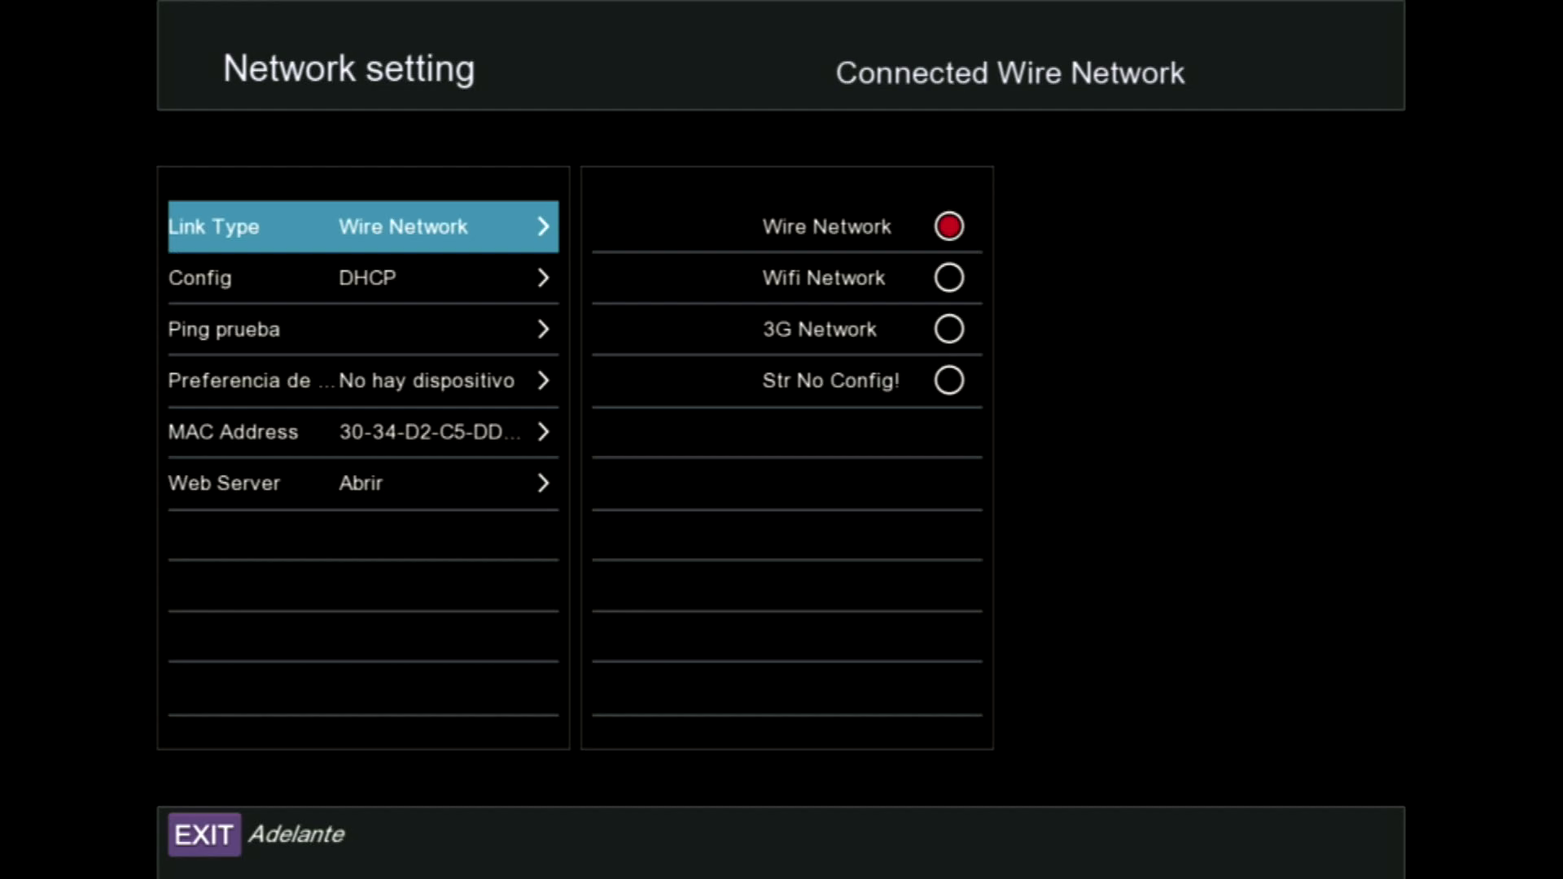Click the Abrir value for Web Server
Viewport: 1563px width, 879px height.
361,483
